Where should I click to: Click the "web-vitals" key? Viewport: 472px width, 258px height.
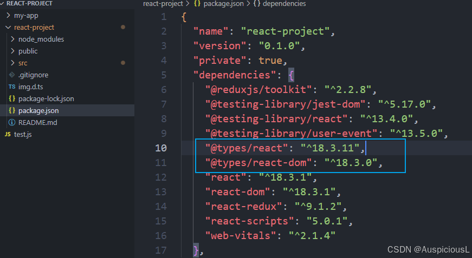pyautogui.click(x=241, y=235)
